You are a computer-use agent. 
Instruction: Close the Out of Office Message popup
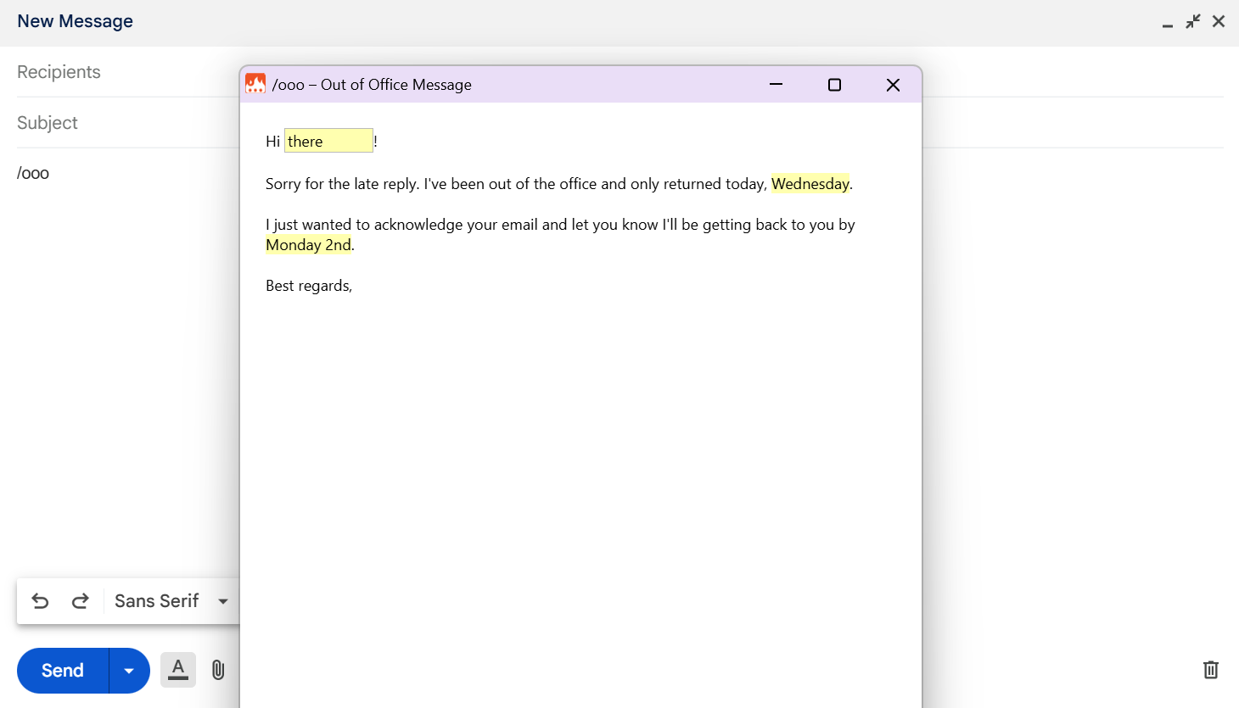tap(893, 85)
